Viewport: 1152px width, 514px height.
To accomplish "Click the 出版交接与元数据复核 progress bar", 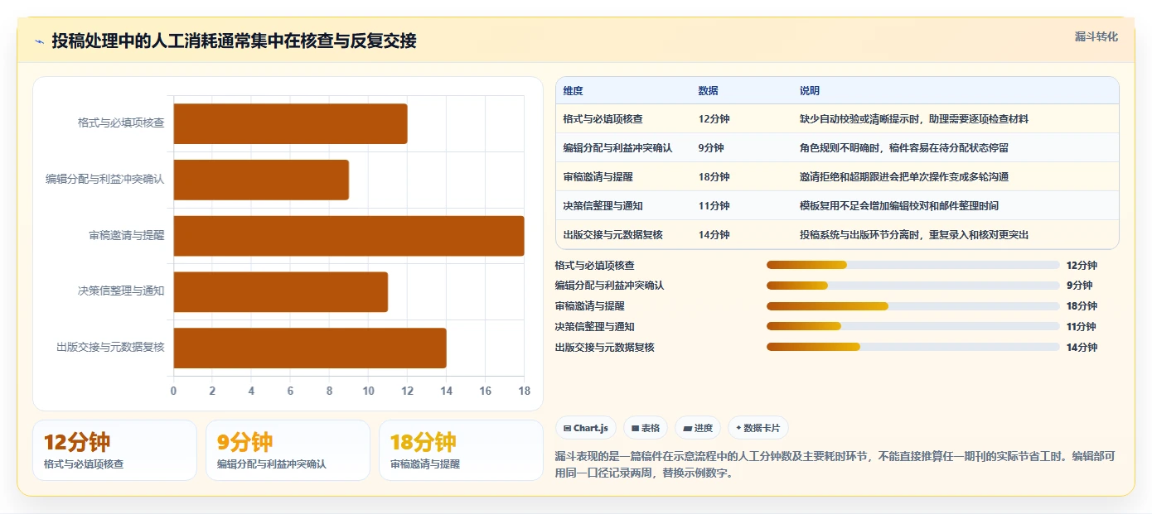I will coord(913,347).
